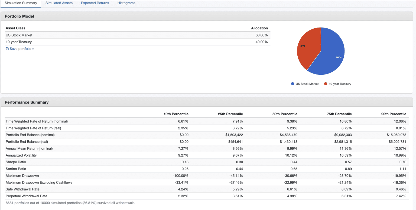The height and width of the screenshot is (210, 416).
Task: Switch to the Simulated Assets tab
Action: [59, 3]
